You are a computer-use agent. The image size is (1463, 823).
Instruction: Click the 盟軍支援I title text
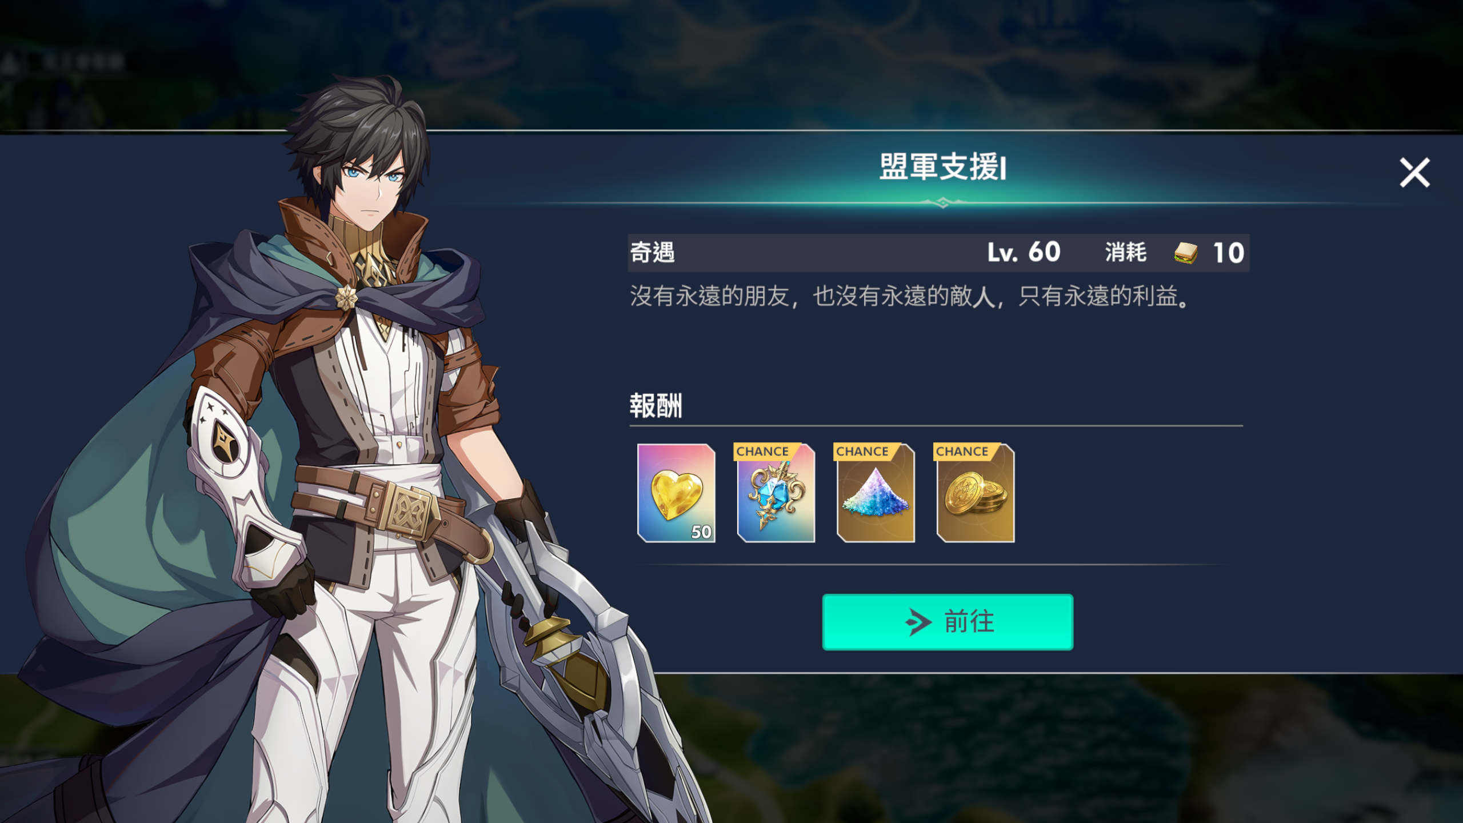(942, 167)
